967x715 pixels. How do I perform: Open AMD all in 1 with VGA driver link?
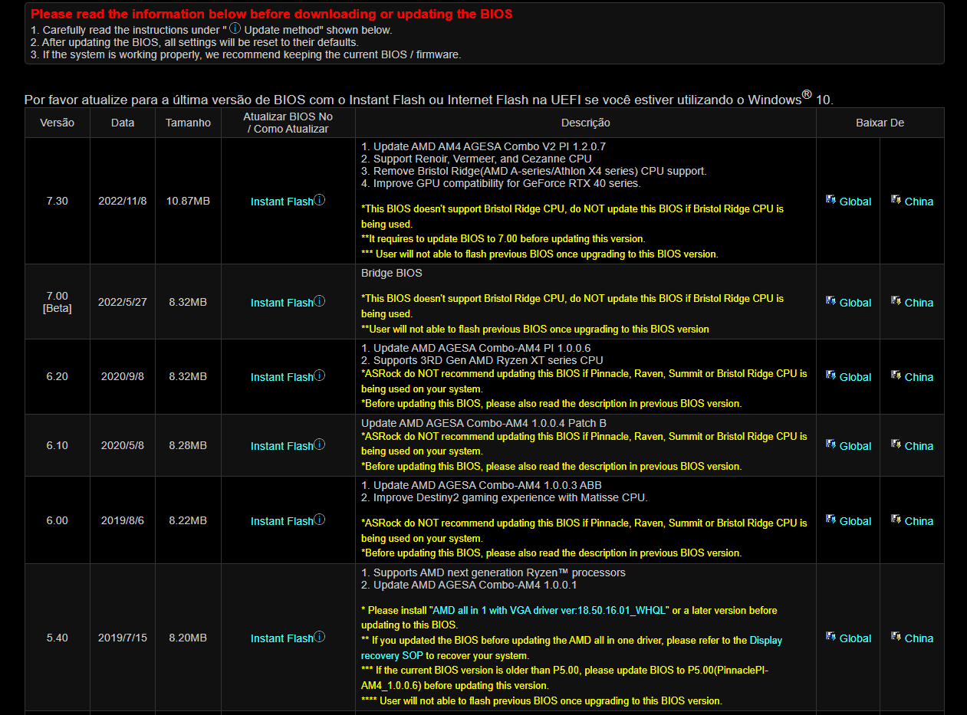(550, 611)
